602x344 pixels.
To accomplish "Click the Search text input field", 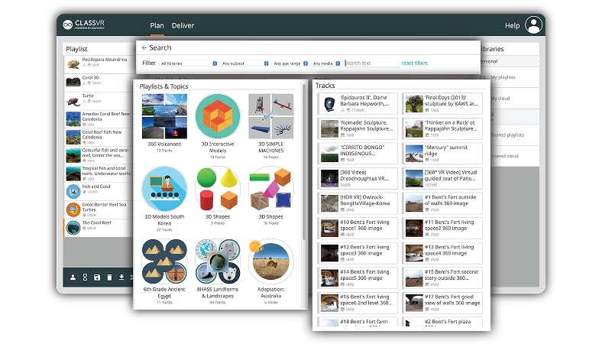I will click(372, 63).
